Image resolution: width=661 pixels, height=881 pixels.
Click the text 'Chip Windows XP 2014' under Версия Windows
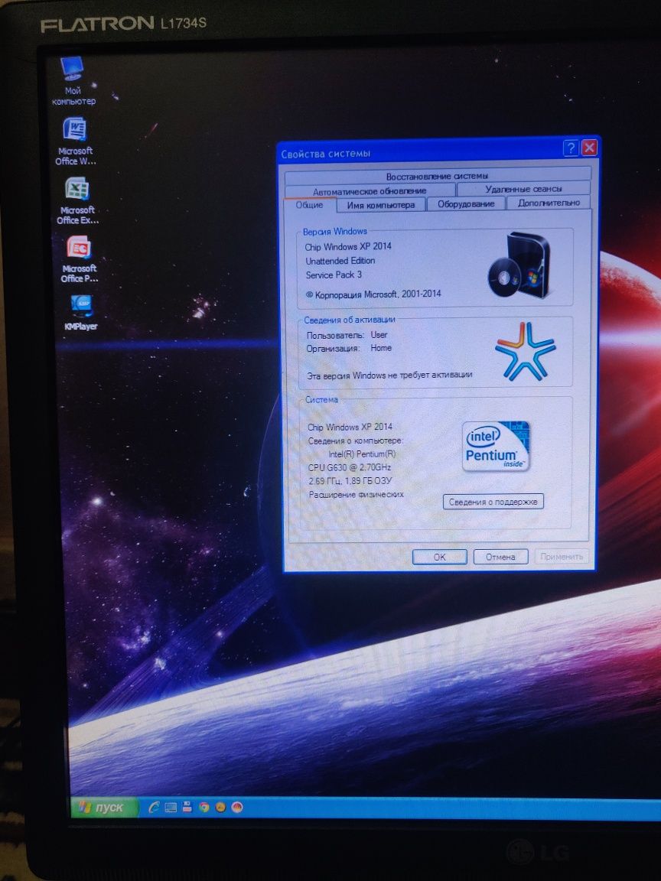348,247
